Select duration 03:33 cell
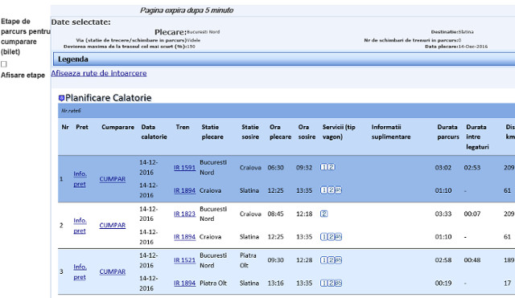Screen dimensions: 515x298 pos(443,214)
